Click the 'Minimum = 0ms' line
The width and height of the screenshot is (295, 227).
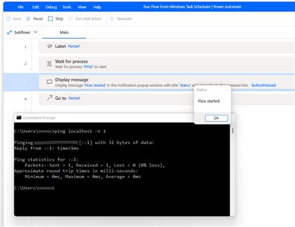[x=83, y=177]
